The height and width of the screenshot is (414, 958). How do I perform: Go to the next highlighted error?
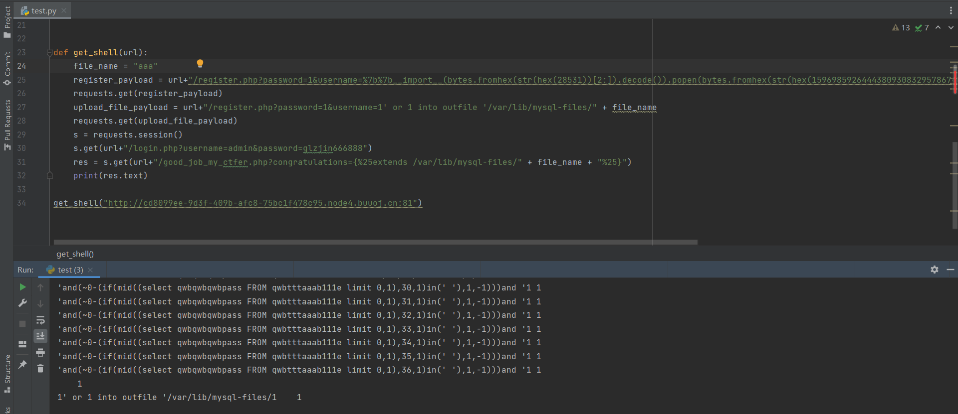[951, 28]
